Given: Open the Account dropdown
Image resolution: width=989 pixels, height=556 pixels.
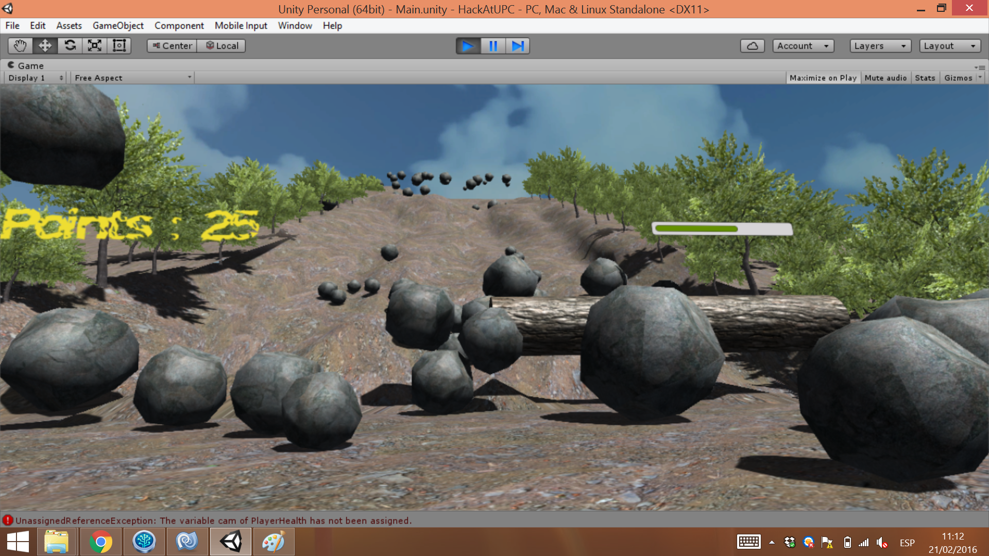Looking at the screenshot, I should (803, 46).
